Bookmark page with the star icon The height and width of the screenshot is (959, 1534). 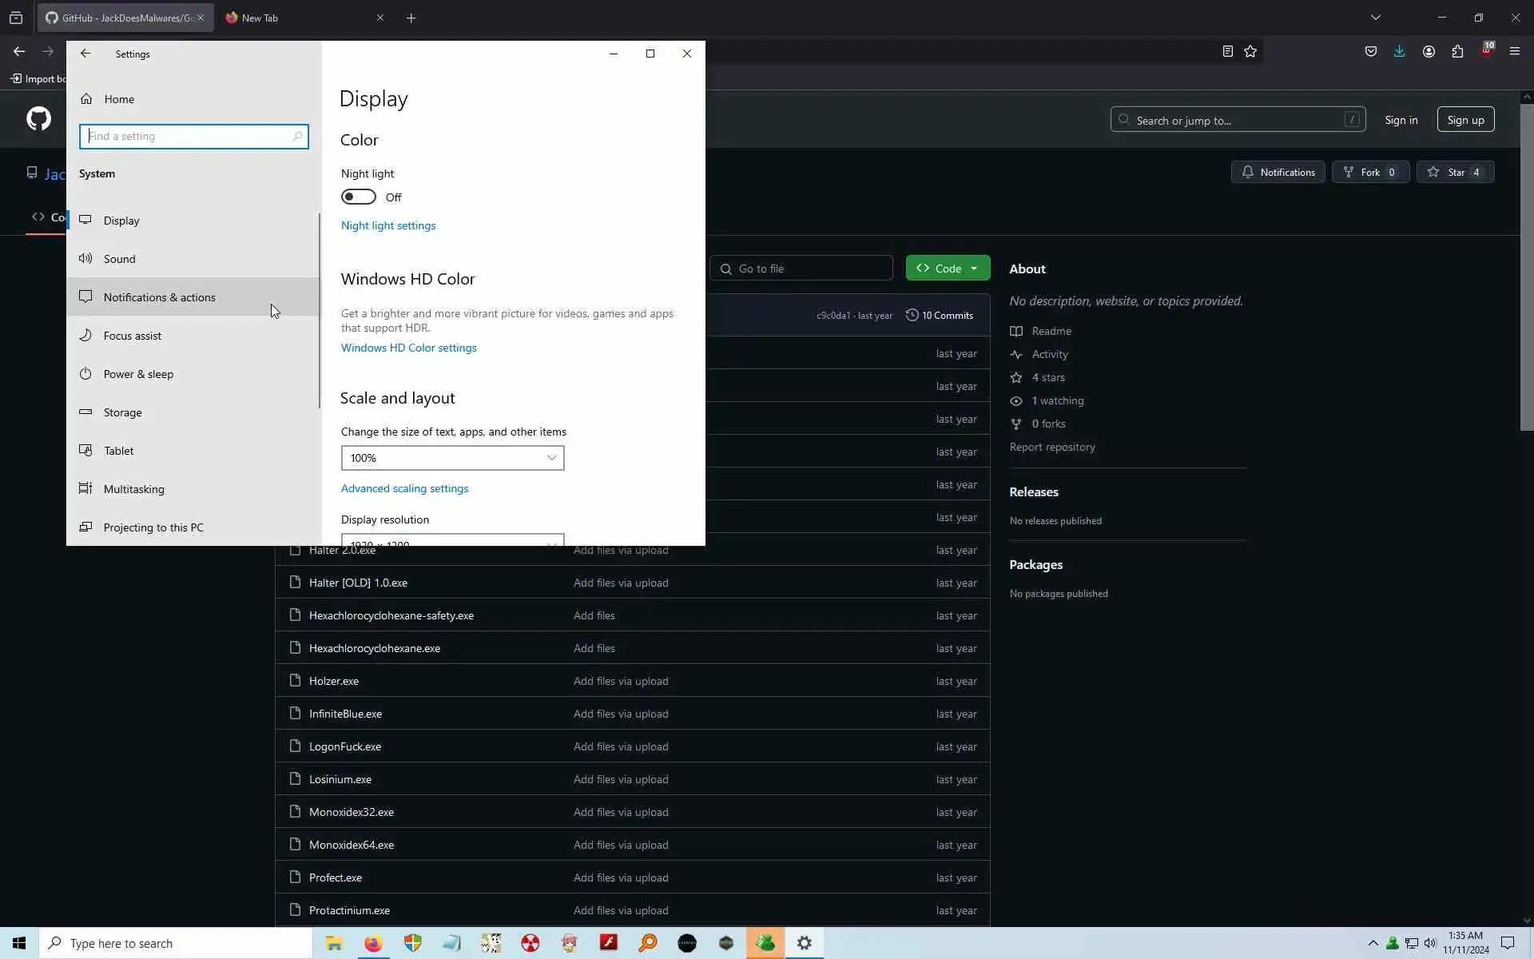[x=1250, y=51]
